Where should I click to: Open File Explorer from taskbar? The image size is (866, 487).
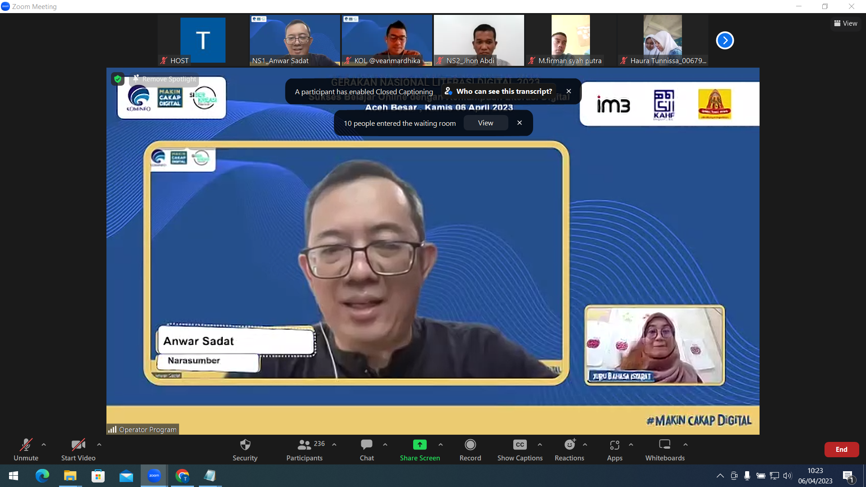70,476
